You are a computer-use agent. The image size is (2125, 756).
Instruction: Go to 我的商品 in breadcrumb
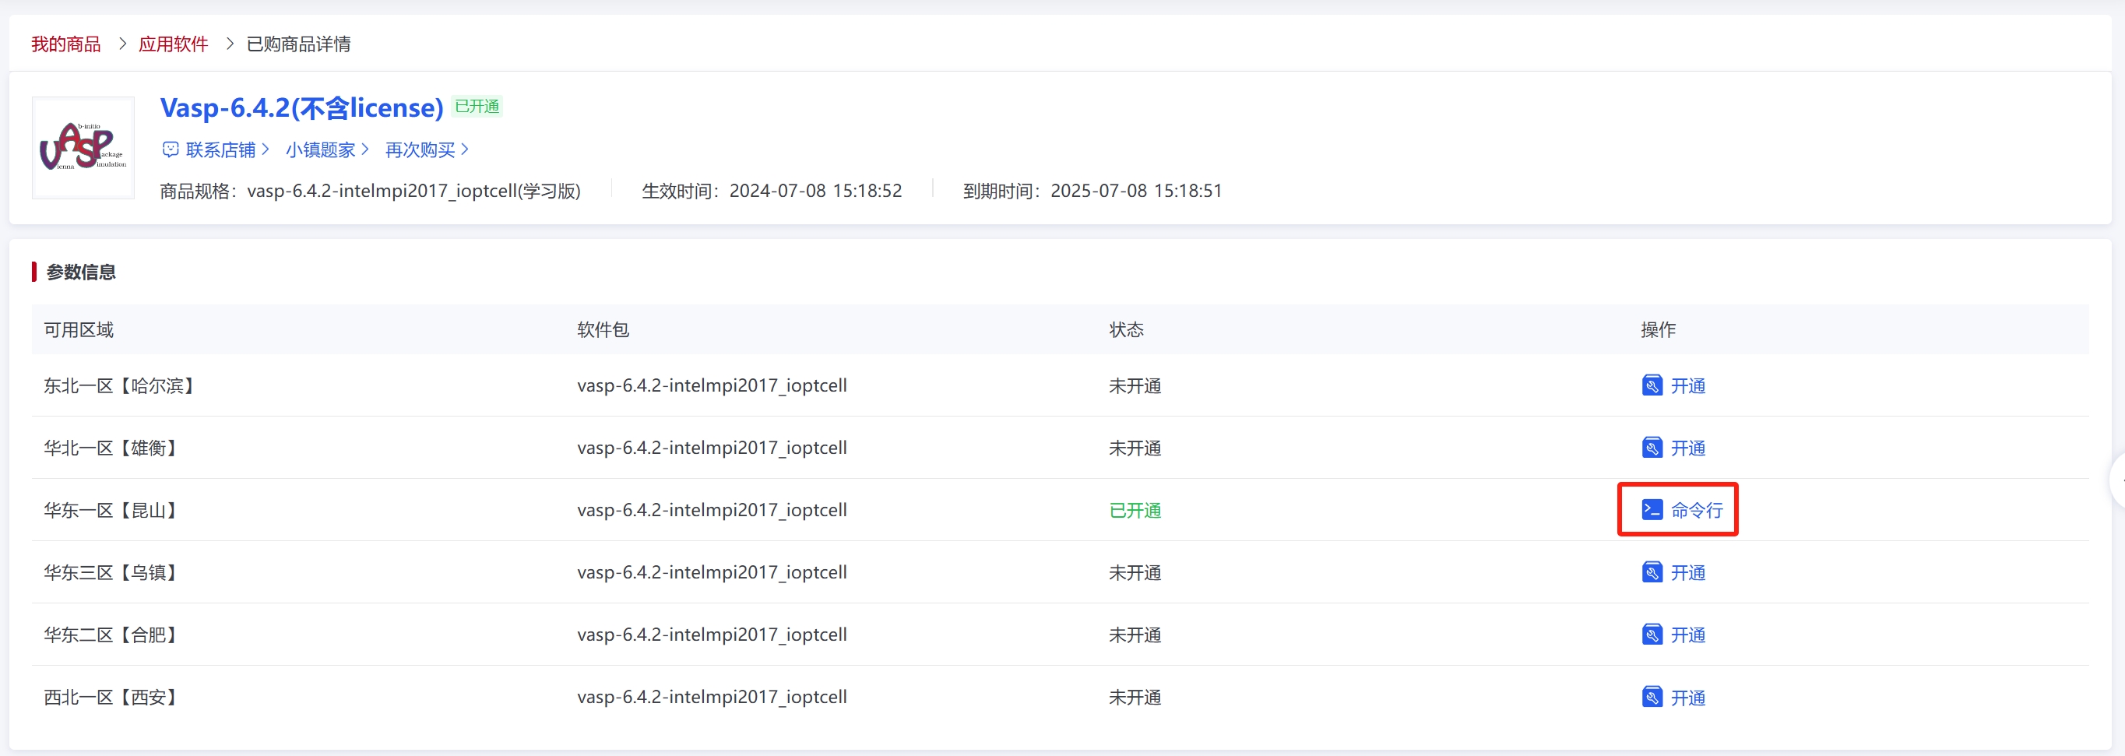tap(66, 44)
